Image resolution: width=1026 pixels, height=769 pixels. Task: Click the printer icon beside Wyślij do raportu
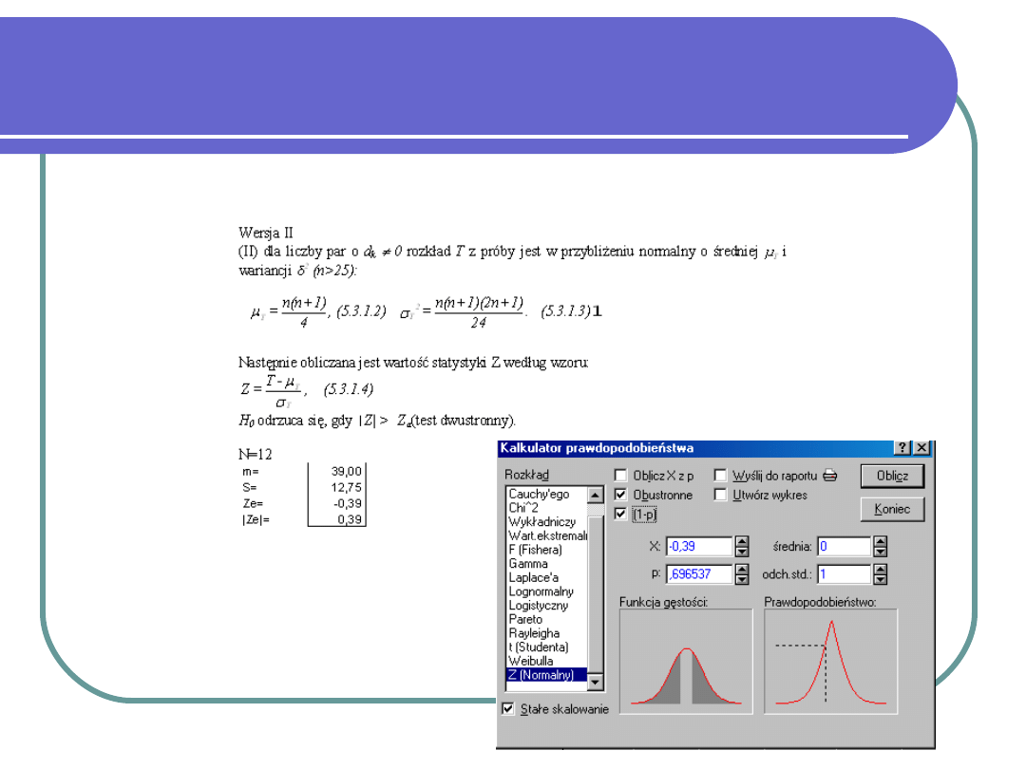coord(829,476)
